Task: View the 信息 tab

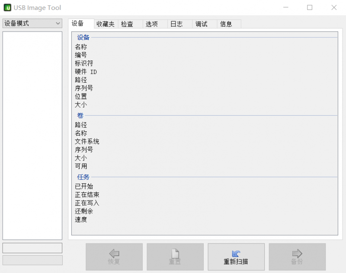Action: point(226,24)
